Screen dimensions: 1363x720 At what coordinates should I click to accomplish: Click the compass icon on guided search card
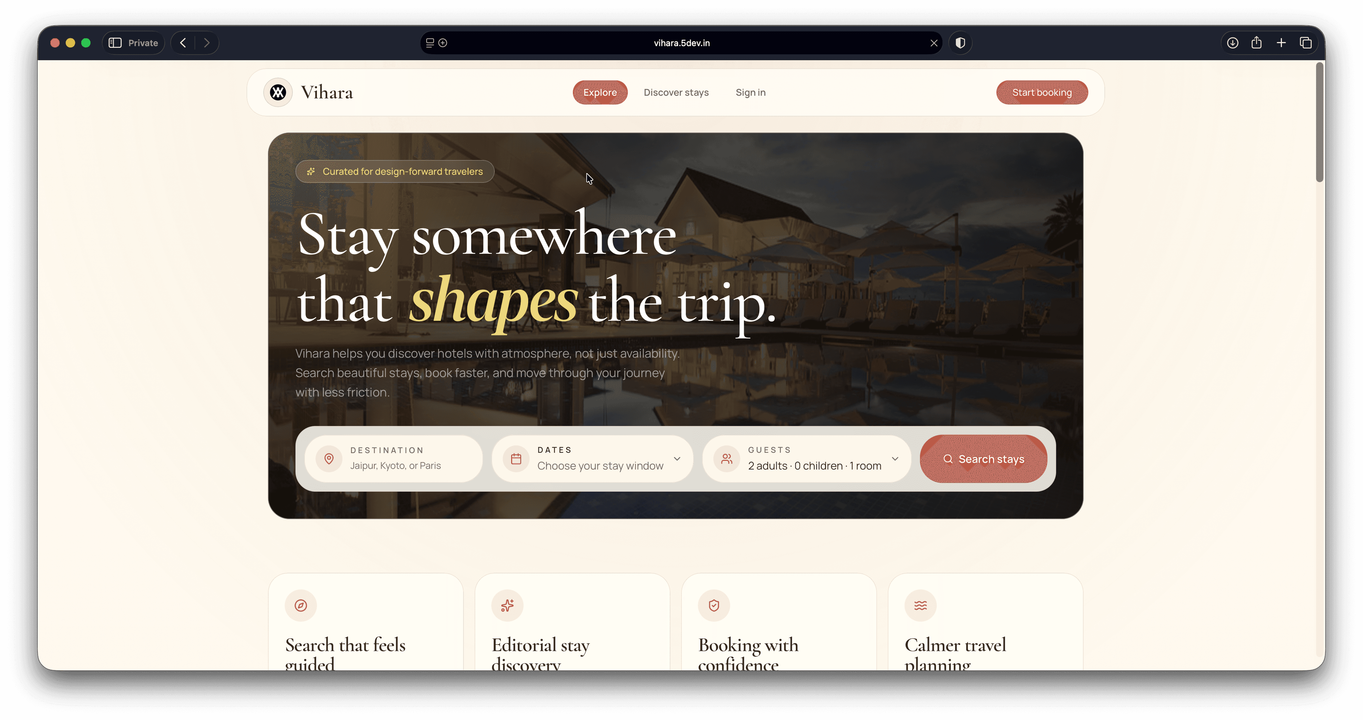click(x=301, y=605)
